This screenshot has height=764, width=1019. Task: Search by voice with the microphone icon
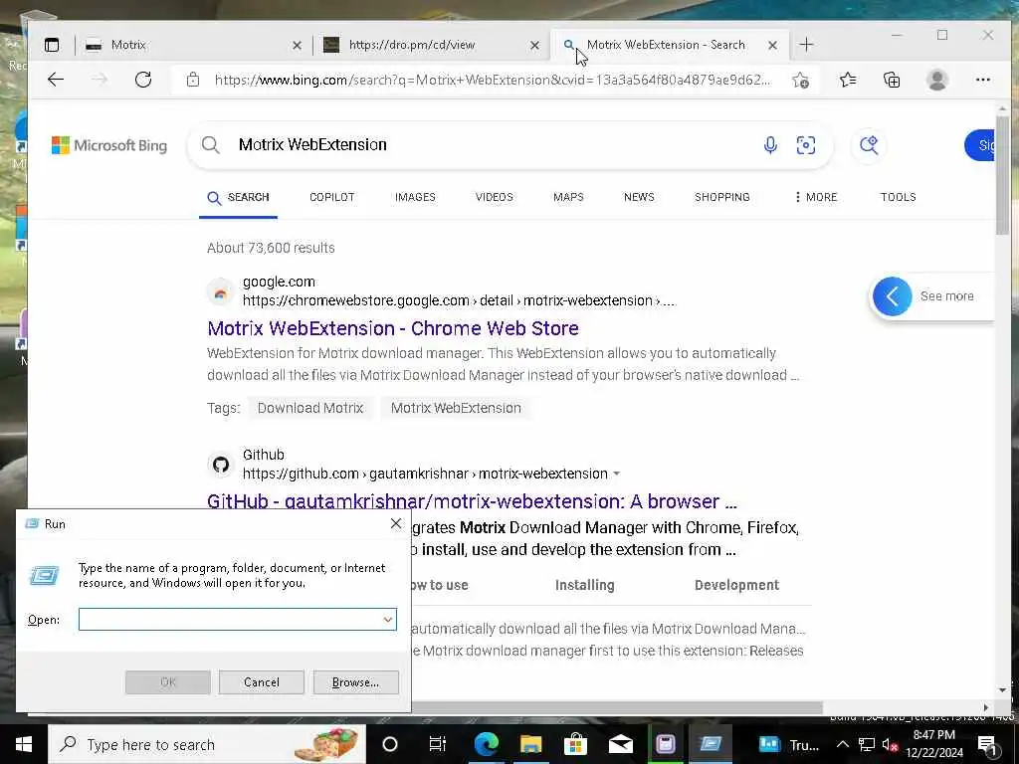pyautogui.click(x=770, y=145)
